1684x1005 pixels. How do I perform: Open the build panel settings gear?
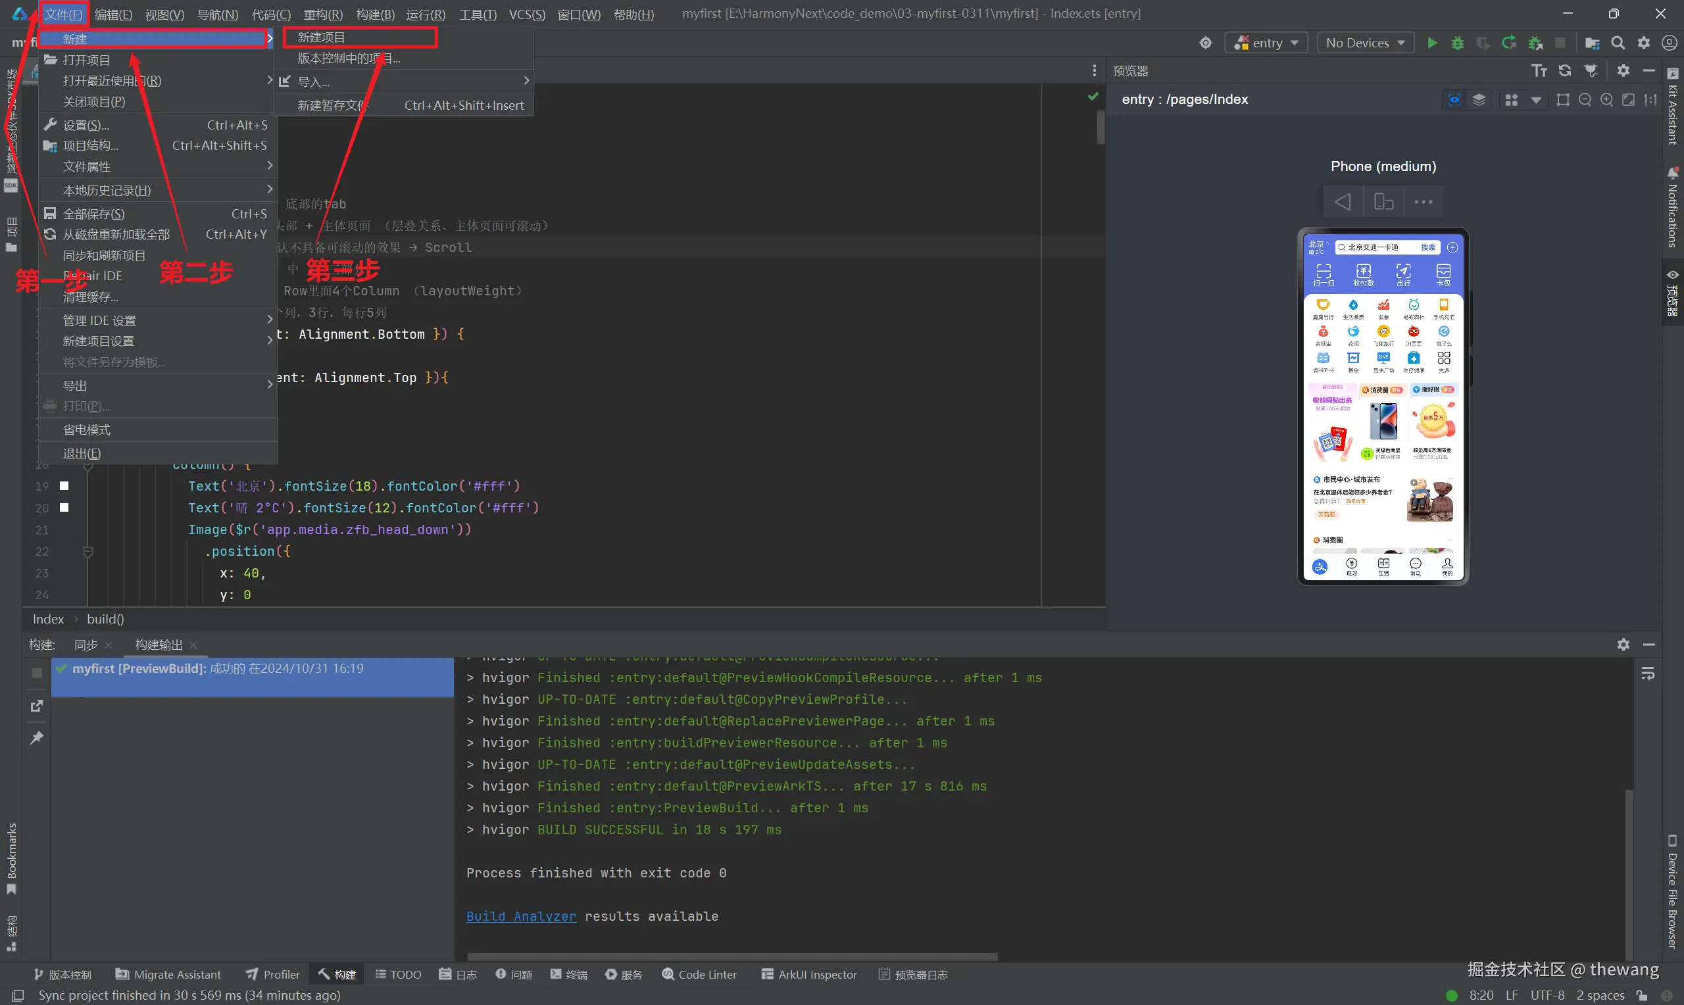[x=1623, y=645]
